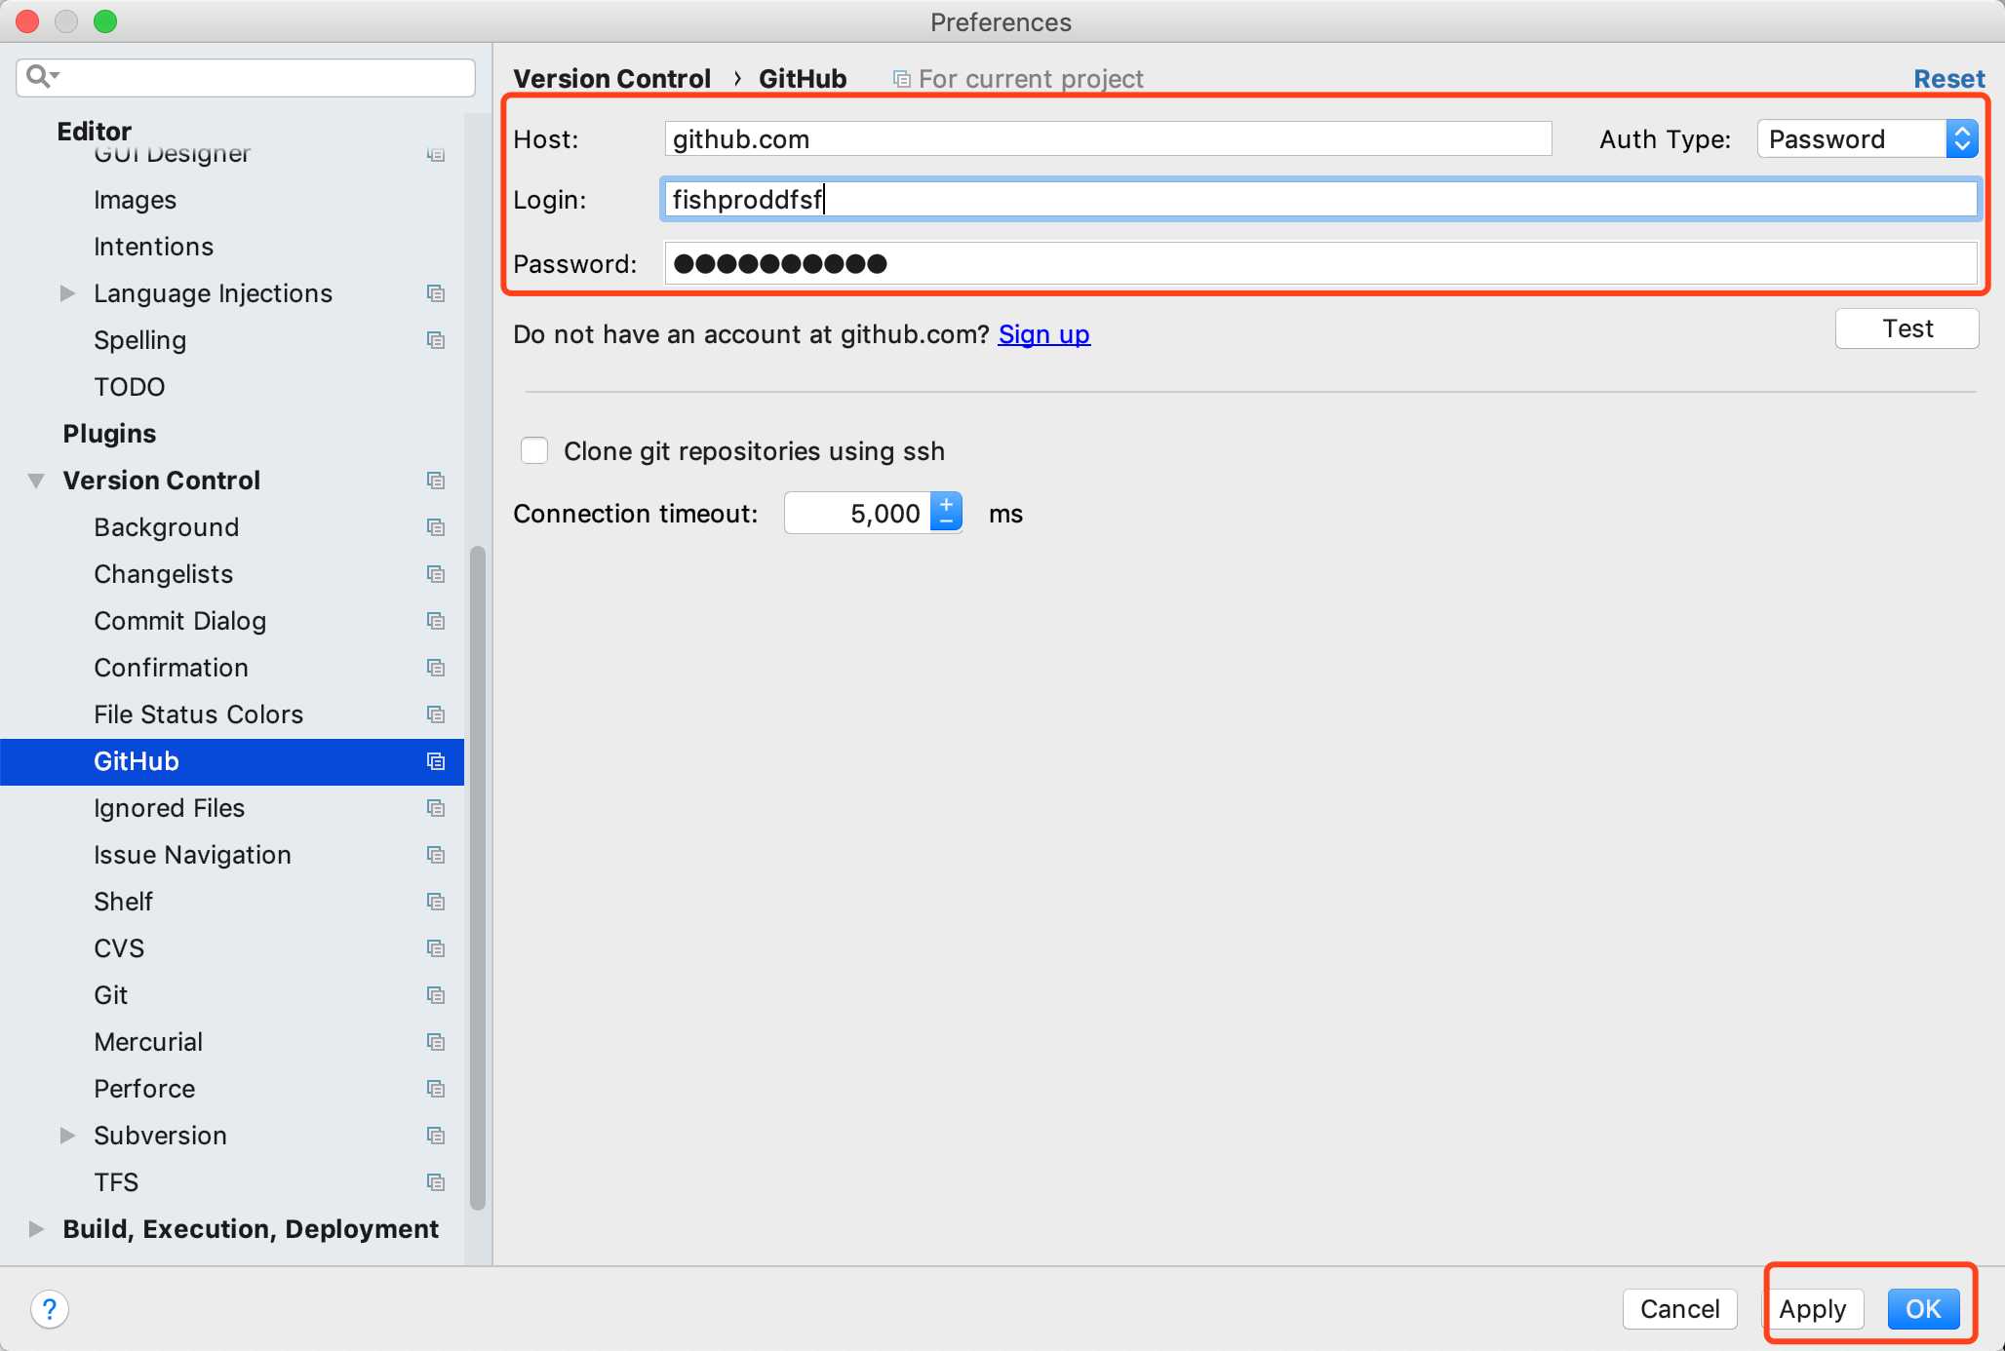Click project-level icon beside CVS
2005x1351 pixels.
click(x=436, y=948)
